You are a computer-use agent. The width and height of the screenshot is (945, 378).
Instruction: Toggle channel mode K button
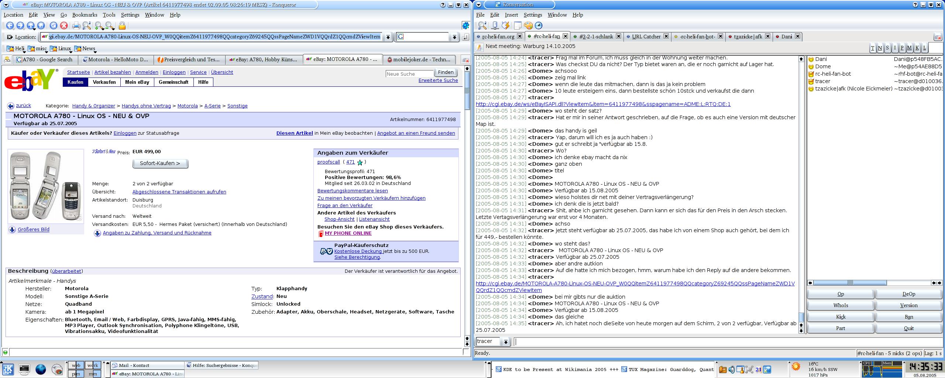pyautogui.click(x=917, y=48)
